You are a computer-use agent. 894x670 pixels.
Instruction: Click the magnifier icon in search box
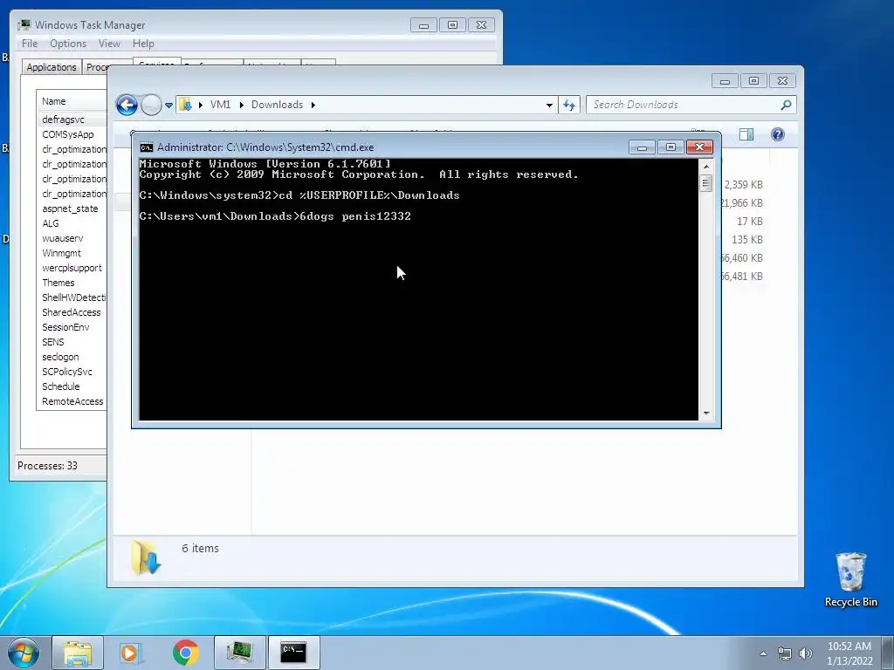click(787, 105)
